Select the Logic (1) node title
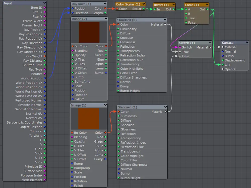This screenshot has width=251, height=188. tap(192, 5)
